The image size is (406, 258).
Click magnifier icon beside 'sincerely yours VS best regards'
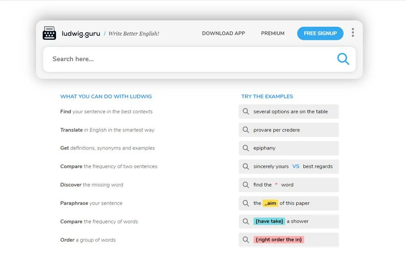point(246,166)
